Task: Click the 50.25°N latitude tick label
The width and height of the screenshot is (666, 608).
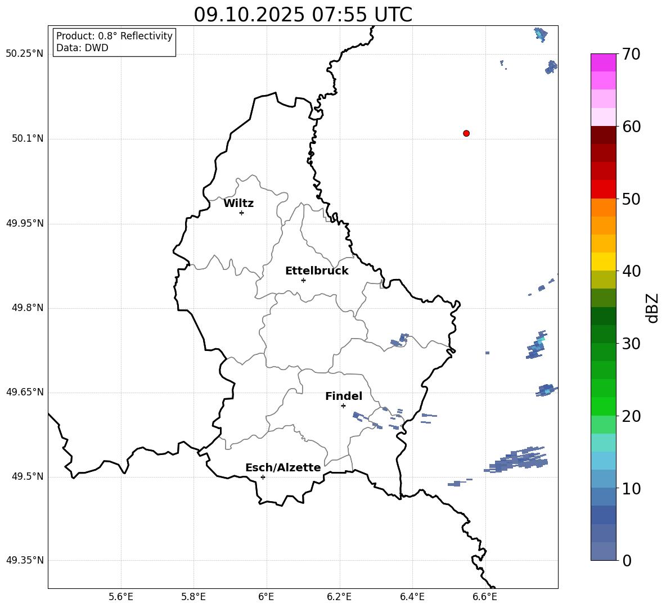Action: click(24, 54)
